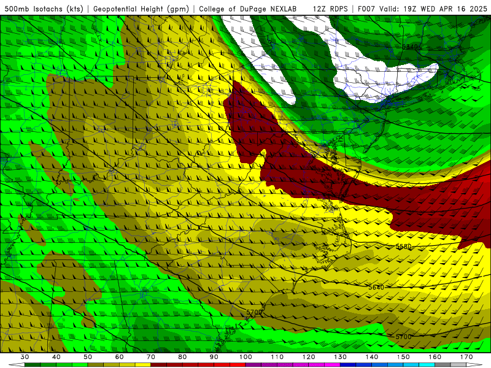Click the 5340 height contour label
Image resolution: width=491 pixels, height=368 pixels.
[x=409, y=47]
